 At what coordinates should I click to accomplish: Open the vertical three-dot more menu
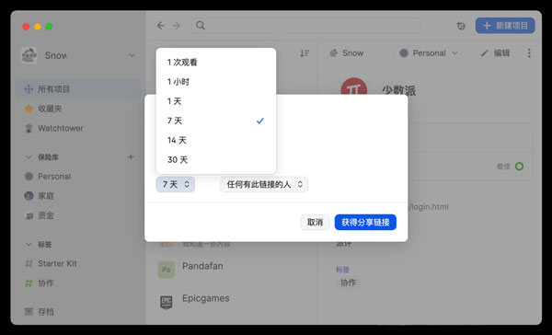coord(529,53)
